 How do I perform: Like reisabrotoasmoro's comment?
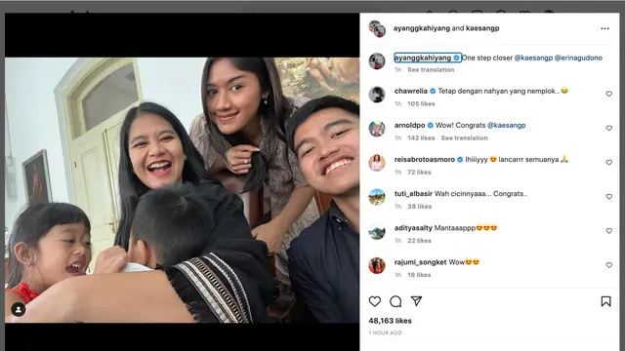click(x=608, y=163)
